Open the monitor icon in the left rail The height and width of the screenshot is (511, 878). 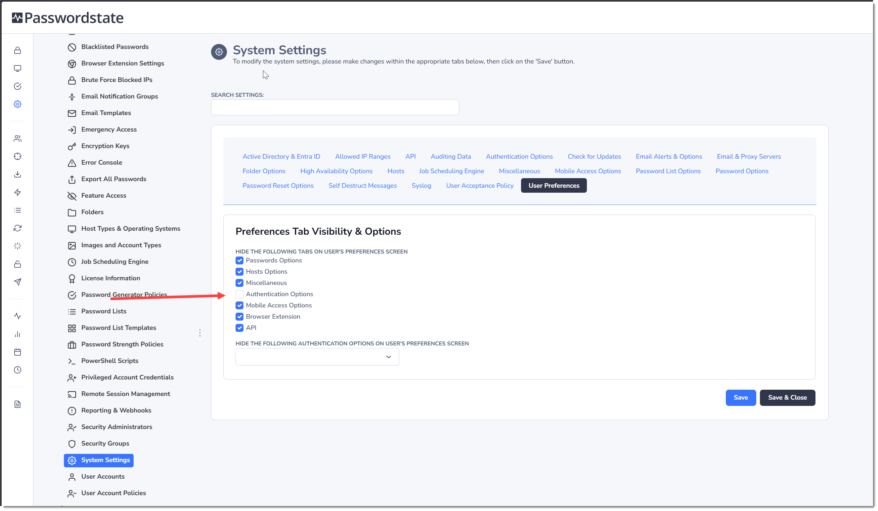point(18,68)
